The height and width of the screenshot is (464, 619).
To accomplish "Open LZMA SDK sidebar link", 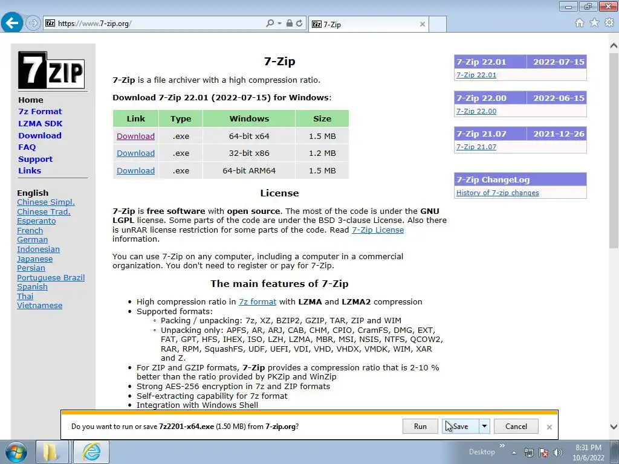I will pos(41,123).
